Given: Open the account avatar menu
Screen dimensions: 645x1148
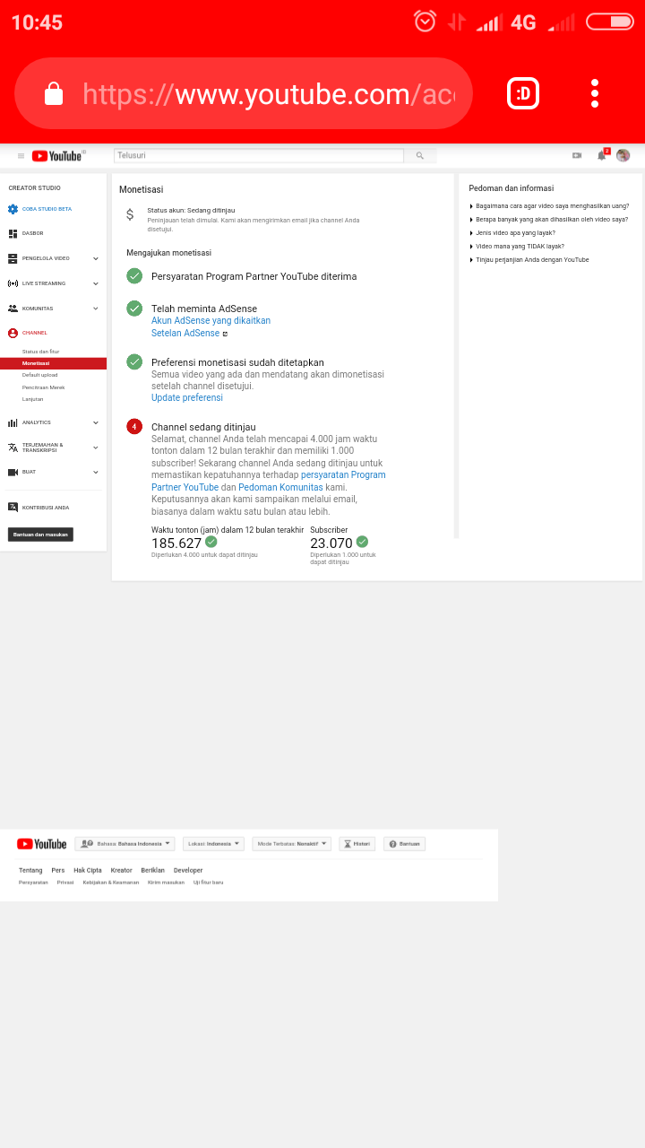Looking at the screenshot, I should (623, 155).
